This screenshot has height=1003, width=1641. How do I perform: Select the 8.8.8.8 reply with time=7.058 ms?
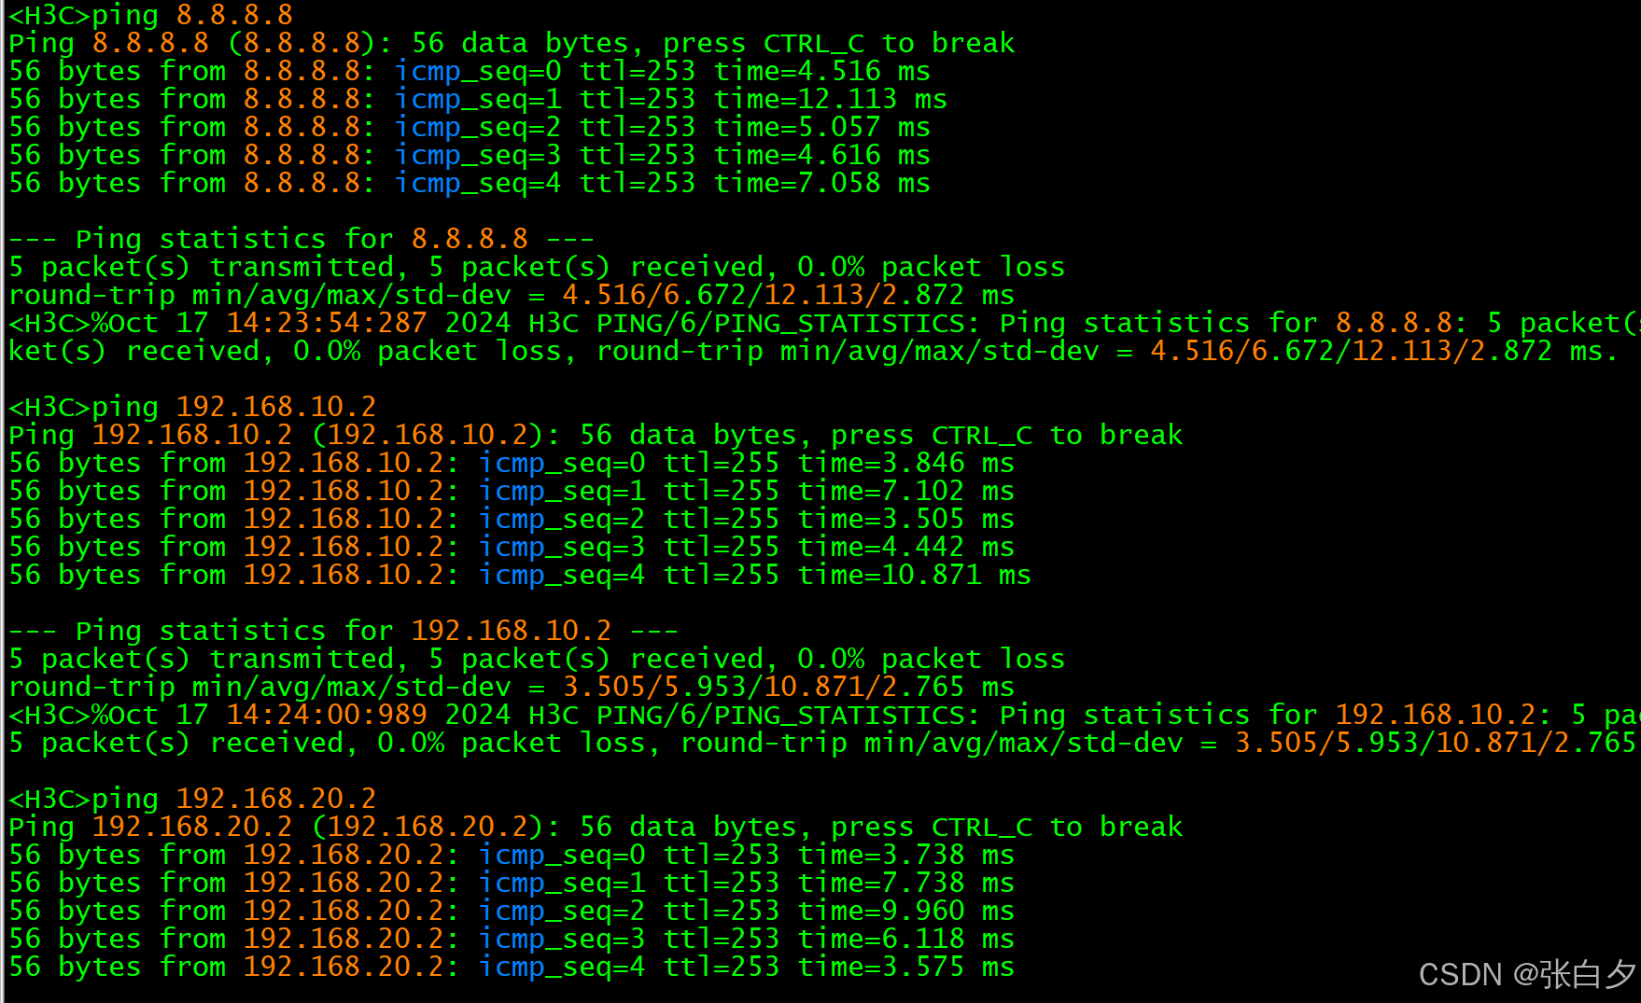470,183
